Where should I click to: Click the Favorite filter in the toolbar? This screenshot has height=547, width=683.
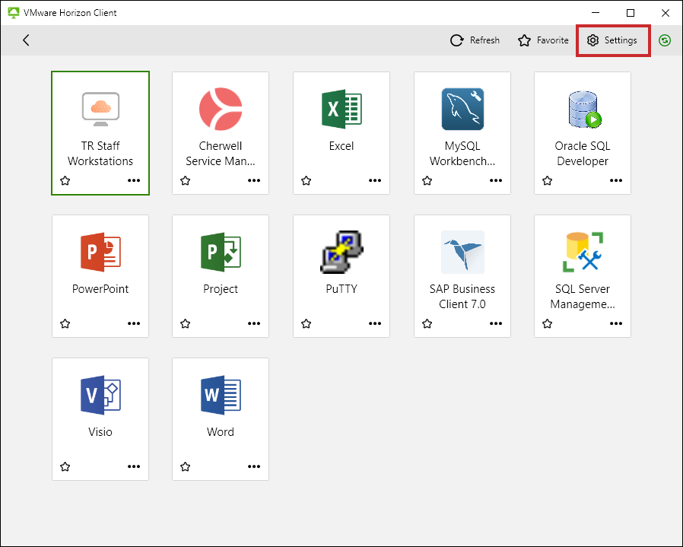point(543,40)
